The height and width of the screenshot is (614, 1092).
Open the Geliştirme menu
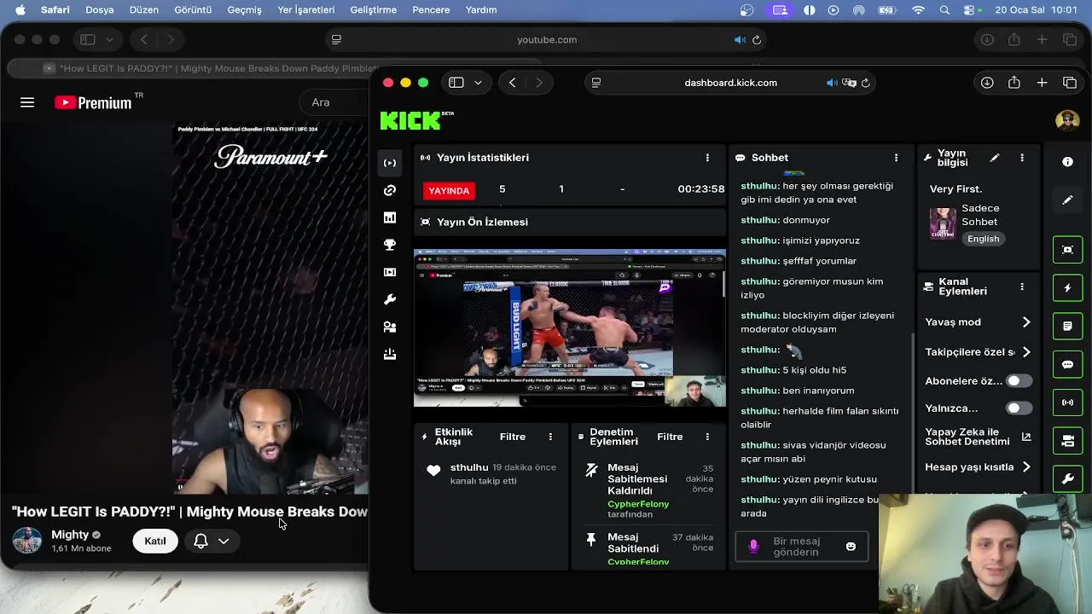[374, 10]
